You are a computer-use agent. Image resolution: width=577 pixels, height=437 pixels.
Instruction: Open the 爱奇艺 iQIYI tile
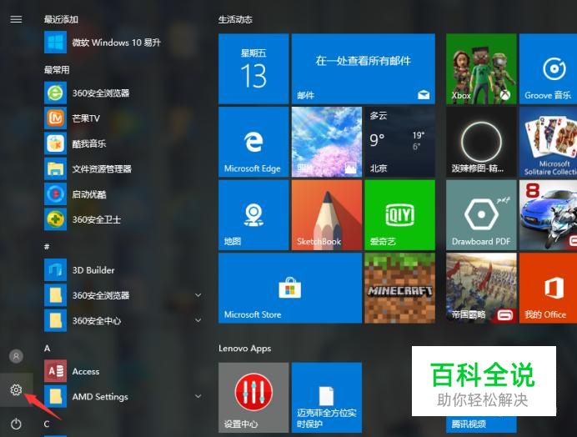click(x=399, y=215)
